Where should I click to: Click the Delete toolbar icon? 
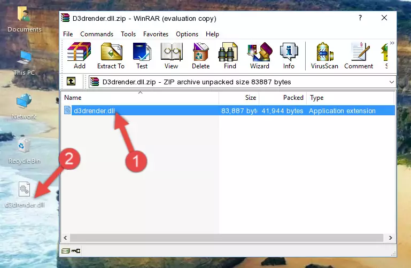click(201, 56)
